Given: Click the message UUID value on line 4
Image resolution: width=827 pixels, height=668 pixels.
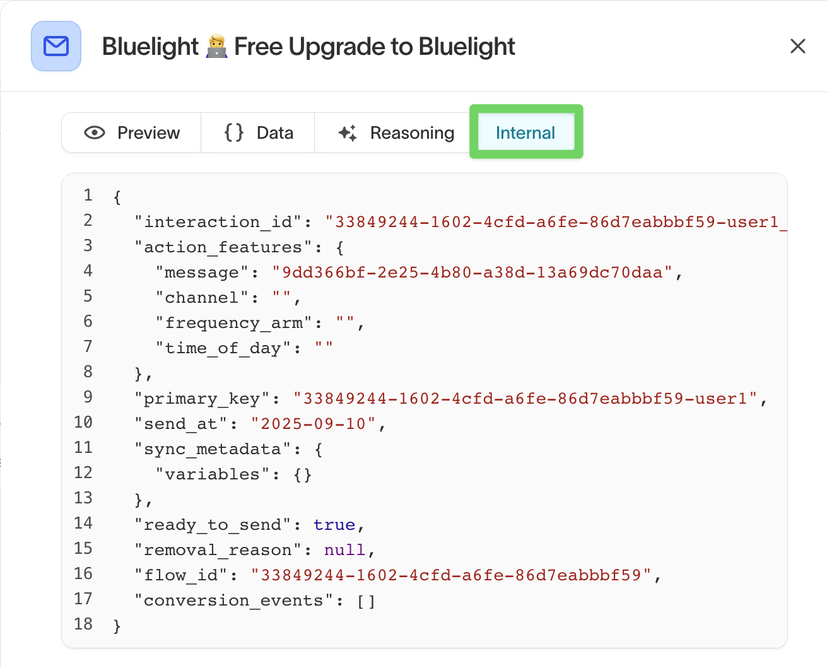Looking at the screenshot, I should [472, 272].
